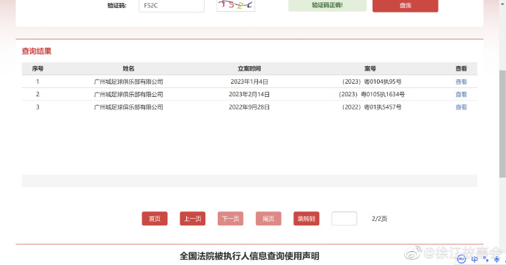Refresh the captcha image

point(236,5)
